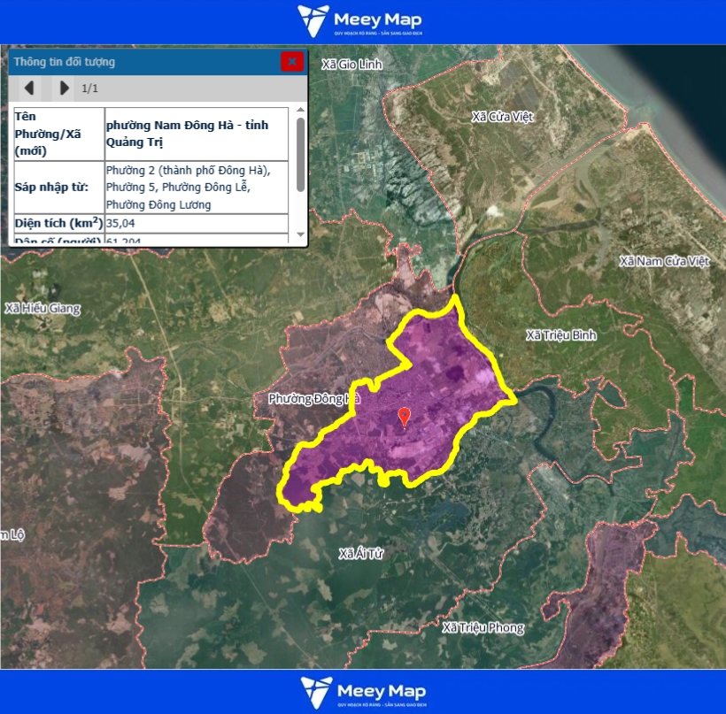This screenshot has height=714, width=726.
Task: Go to next object with right arrow
Action: tap(64, 88)
